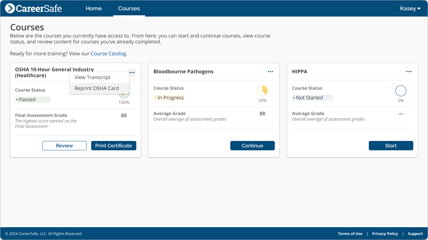Viewport: 428px width, 240px height.
Task: Click the Review button
Action: pos(65,146)
